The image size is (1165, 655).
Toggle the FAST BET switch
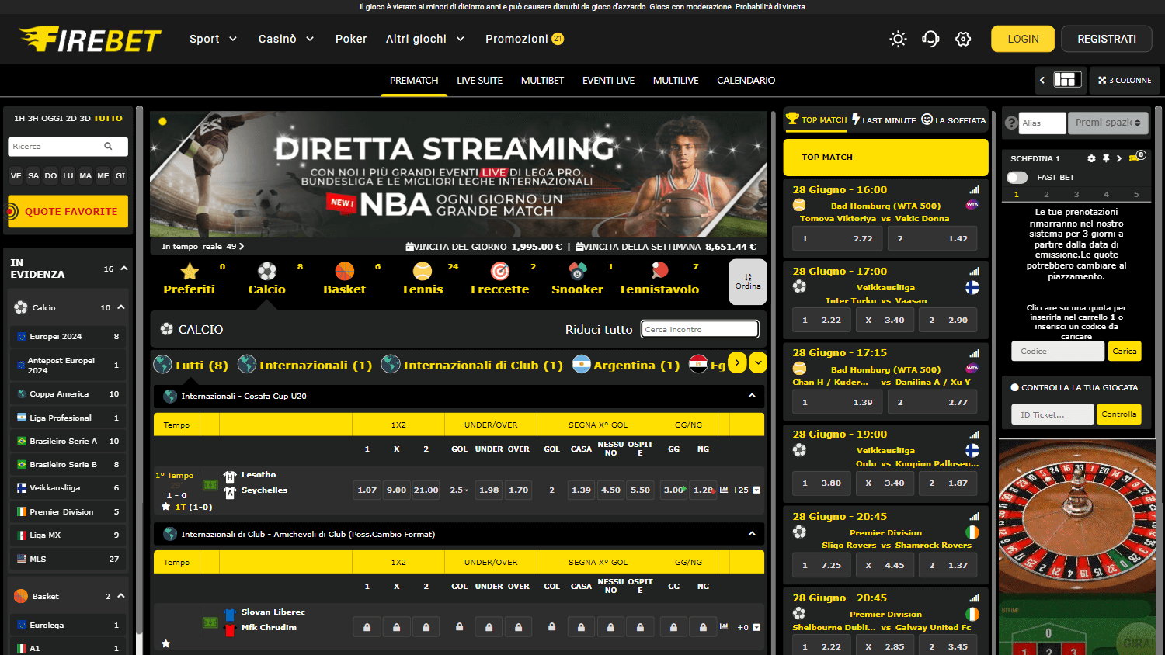coord(1017,177)
